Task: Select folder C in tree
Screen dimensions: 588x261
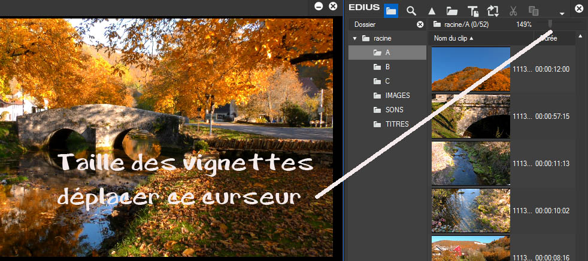Action: pyautogui.click(x=387, y=81)
